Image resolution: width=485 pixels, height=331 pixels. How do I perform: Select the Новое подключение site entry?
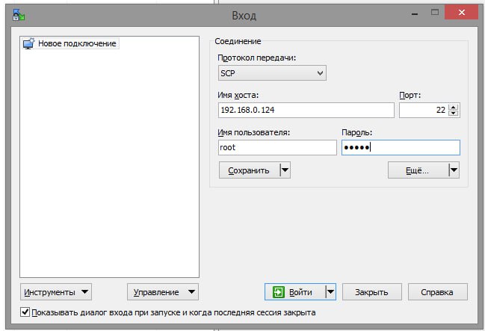point(76,44)
